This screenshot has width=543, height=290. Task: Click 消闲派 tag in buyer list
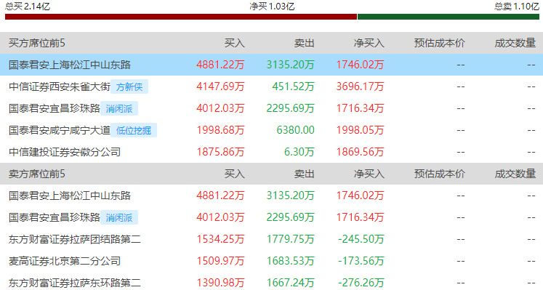pos(119,108)
